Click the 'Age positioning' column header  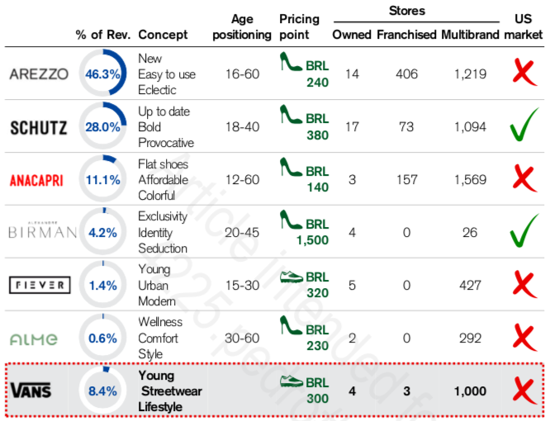[x=242, y=27]
